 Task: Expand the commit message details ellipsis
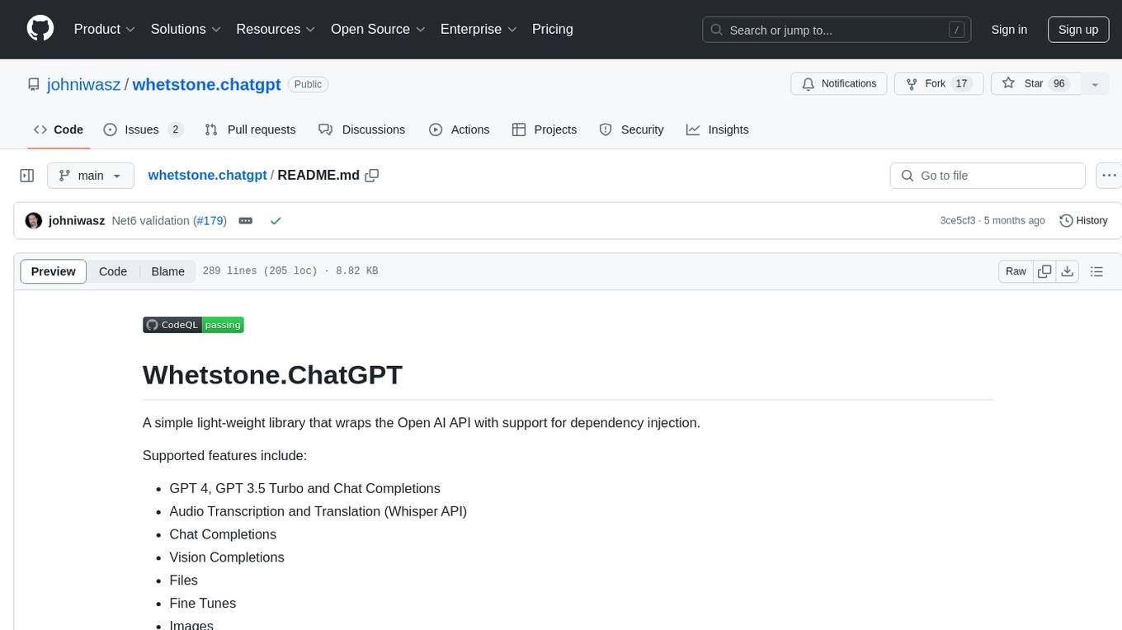[x=246, y=221]
